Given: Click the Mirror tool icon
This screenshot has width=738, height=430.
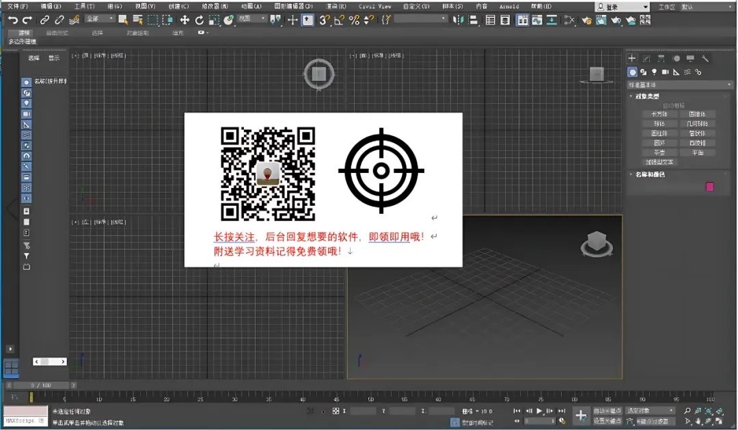Looking at the screenshot, I should click(x=458, y=20).
